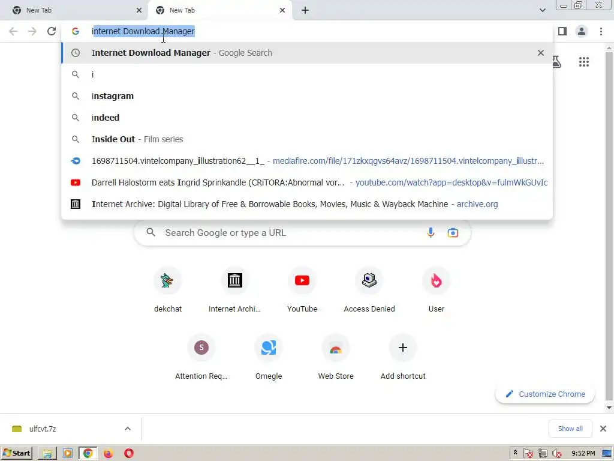Close the active second New Tab
Viewport: 614px width, 461px height.
(282, 10)
